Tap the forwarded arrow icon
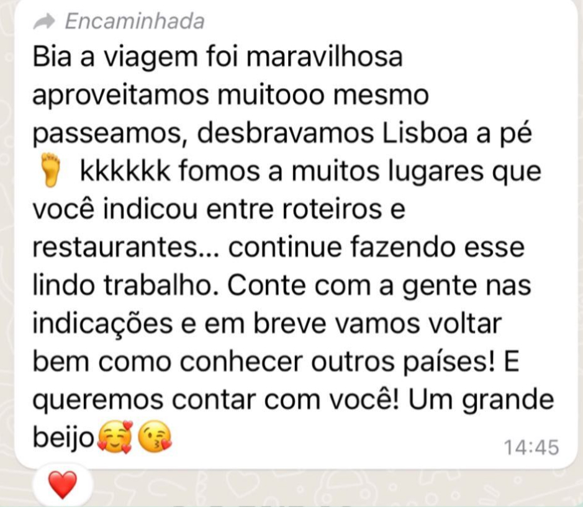 coord(44,21)
